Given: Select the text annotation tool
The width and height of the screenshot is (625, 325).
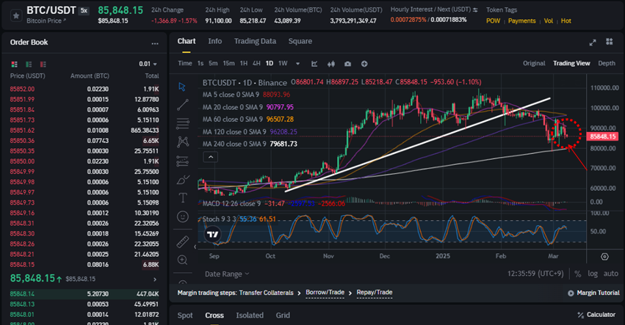Looking at the screenshot, I should 183,197.
